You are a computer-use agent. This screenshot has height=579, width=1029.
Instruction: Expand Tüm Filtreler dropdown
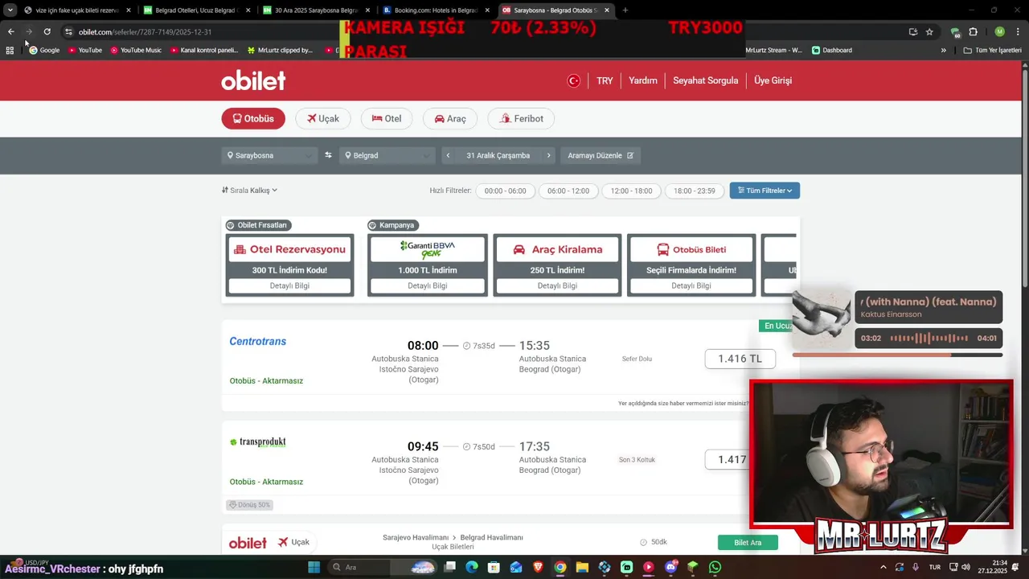[x=765, y=191]
